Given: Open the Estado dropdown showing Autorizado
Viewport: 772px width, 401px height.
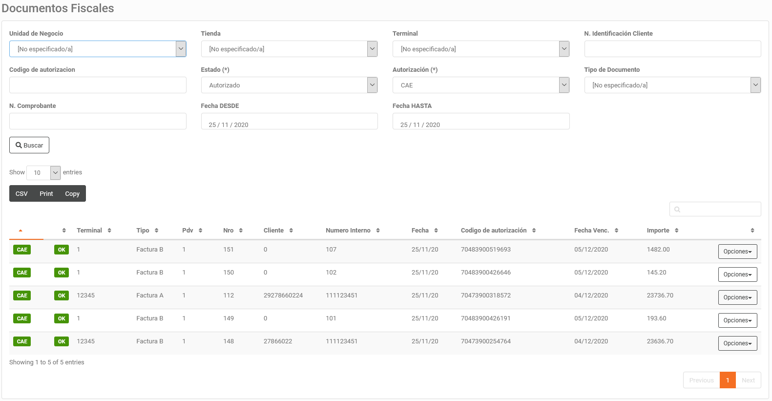Looking at the screenshot, I should coord(289,85).
